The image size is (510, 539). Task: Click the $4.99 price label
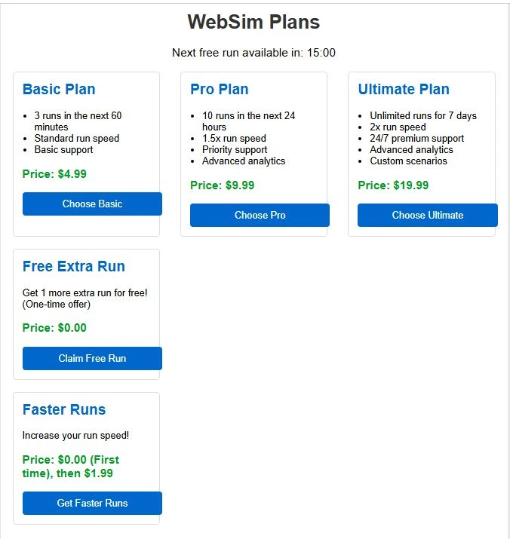click(54, 174)
